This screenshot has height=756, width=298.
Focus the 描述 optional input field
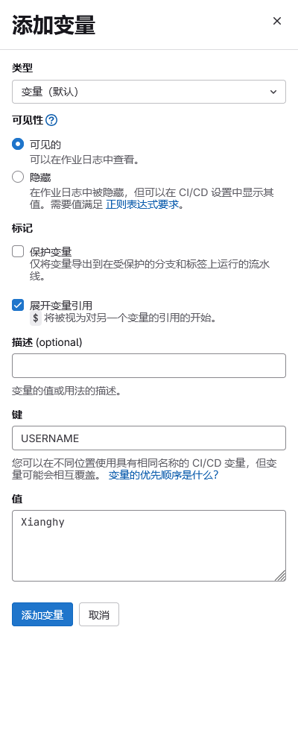[x=149, y=365]
